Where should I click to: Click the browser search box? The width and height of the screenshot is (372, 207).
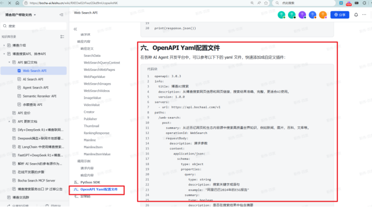tap(303, 3)
